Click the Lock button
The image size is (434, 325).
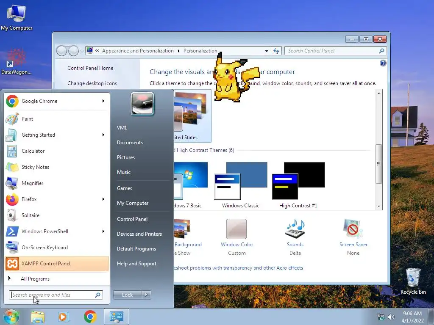click(127, 295)
